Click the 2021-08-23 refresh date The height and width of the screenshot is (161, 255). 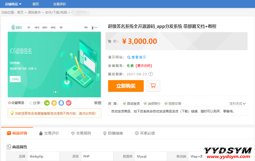tap(137, 74)
